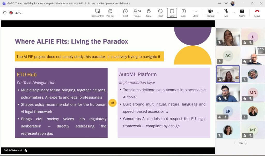Raise your hand in the meeting

point(149,13)
